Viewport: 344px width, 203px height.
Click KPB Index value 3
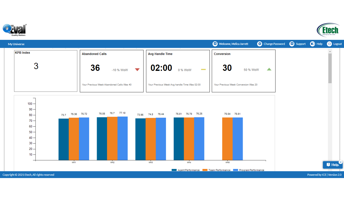(x=36, y=66)
